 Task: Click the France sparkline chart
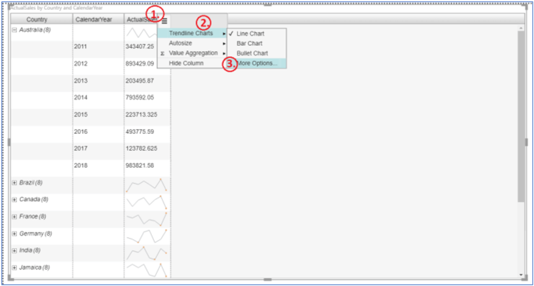(146, 219)
